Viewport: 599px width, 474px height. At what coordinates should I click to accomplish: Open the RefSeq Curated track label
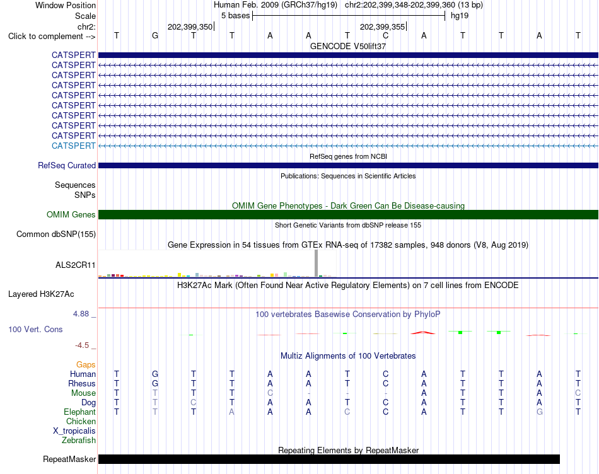pos(66,165)
